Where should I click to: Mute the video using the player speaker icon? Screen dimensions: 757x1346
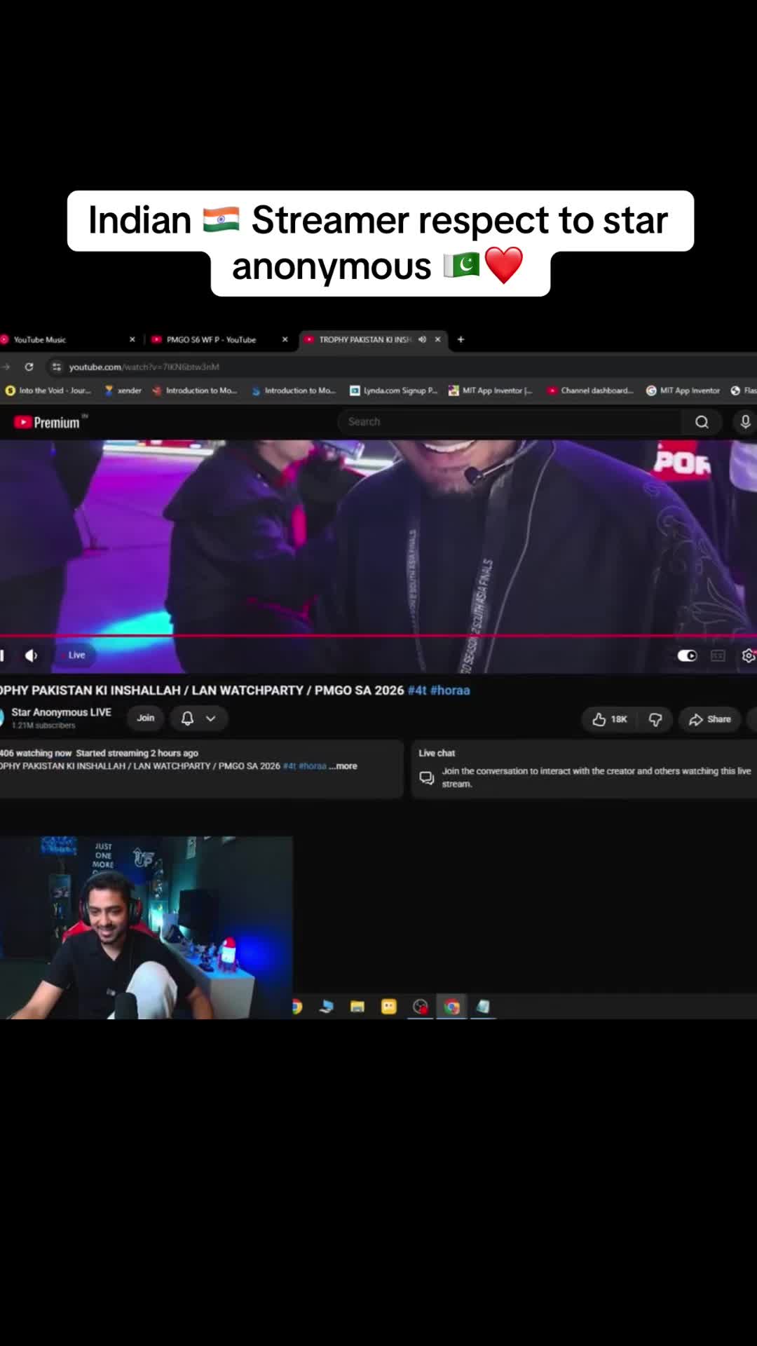(x=31, y=655)
